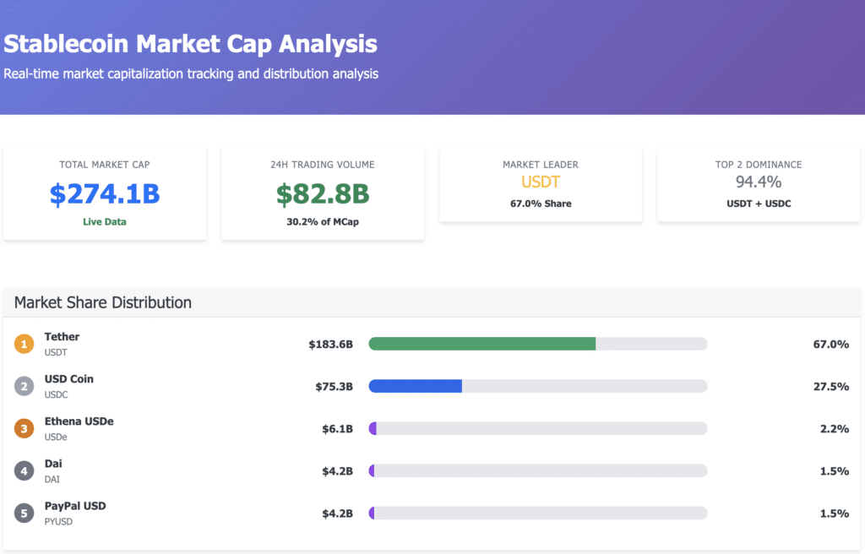The height and width of the screenshot is (554, 865).
Task: Expand the 24H Trading Volume card
Action: (x=323, y=193)
